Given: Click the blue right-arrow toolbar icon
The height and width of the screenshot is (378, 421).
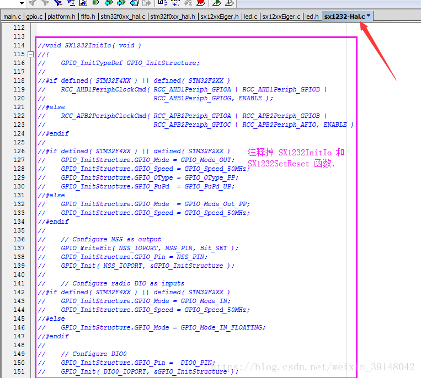Looking at the screenshot, I should pyautogui.click(x=121, y=3).
